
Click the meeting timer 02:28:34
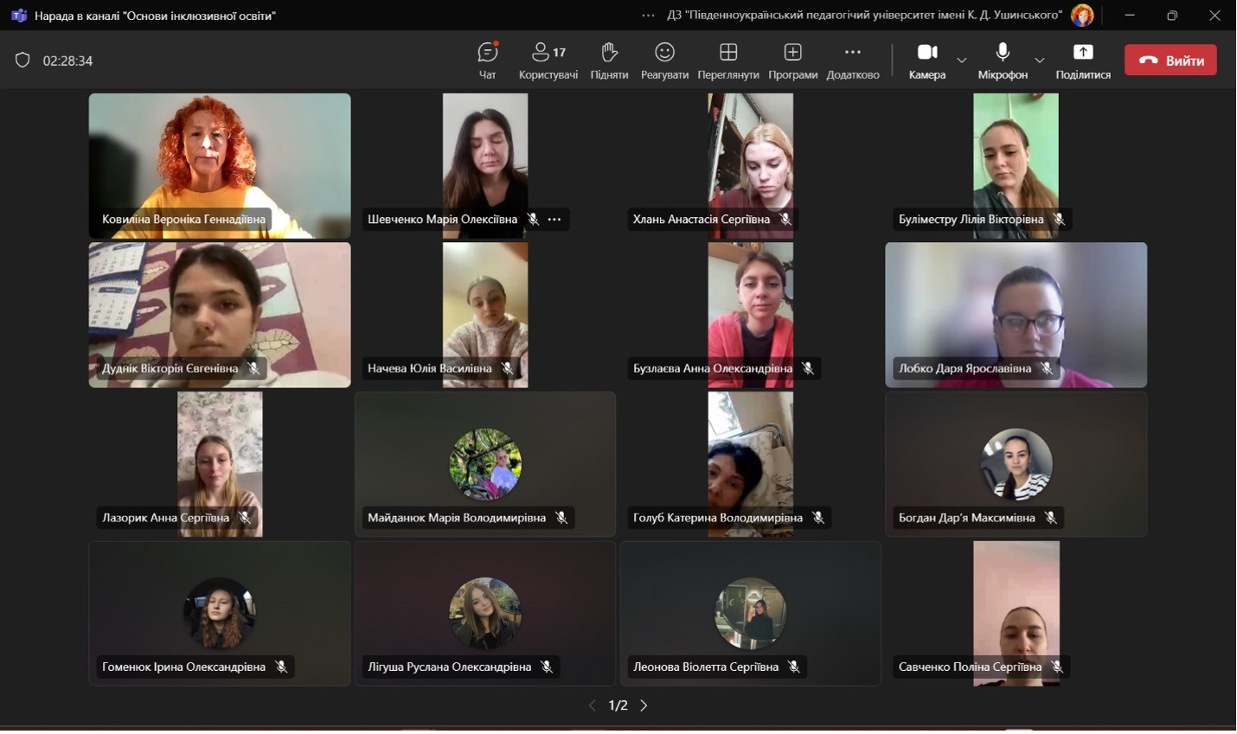[x=67, y=61]
